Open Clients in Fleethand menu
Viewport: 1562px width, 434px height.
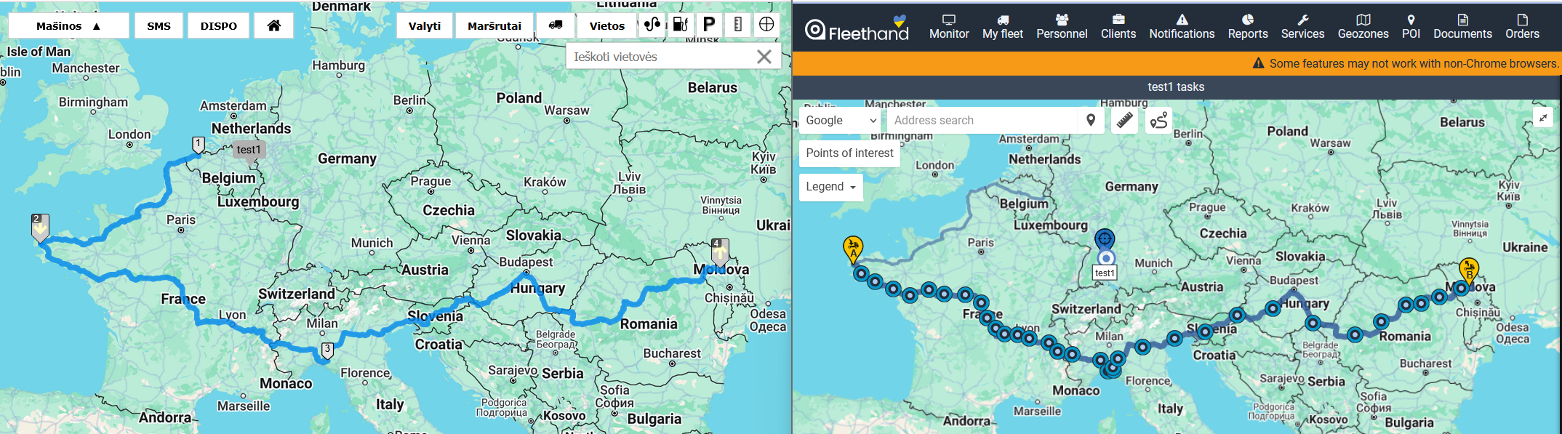[1118, 27]
